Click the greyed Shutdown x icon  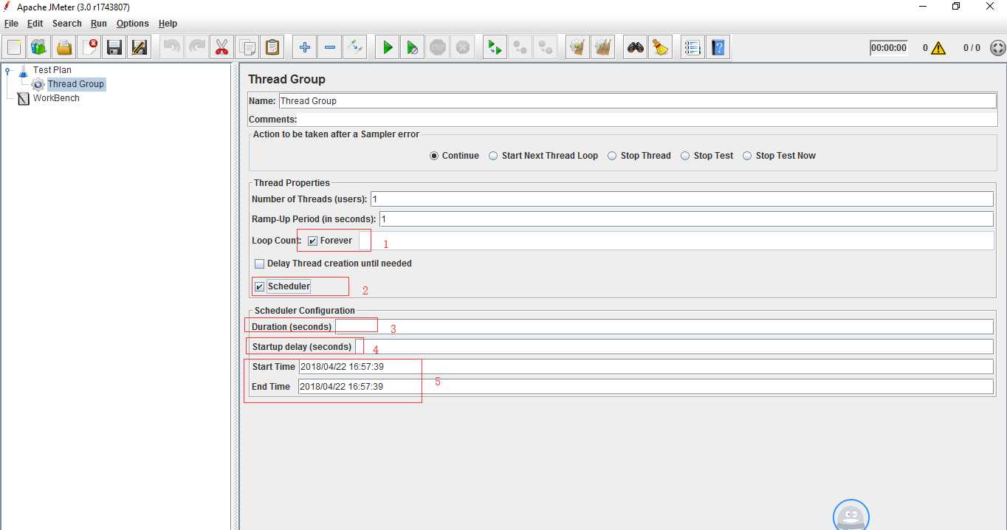pos(463,48)
